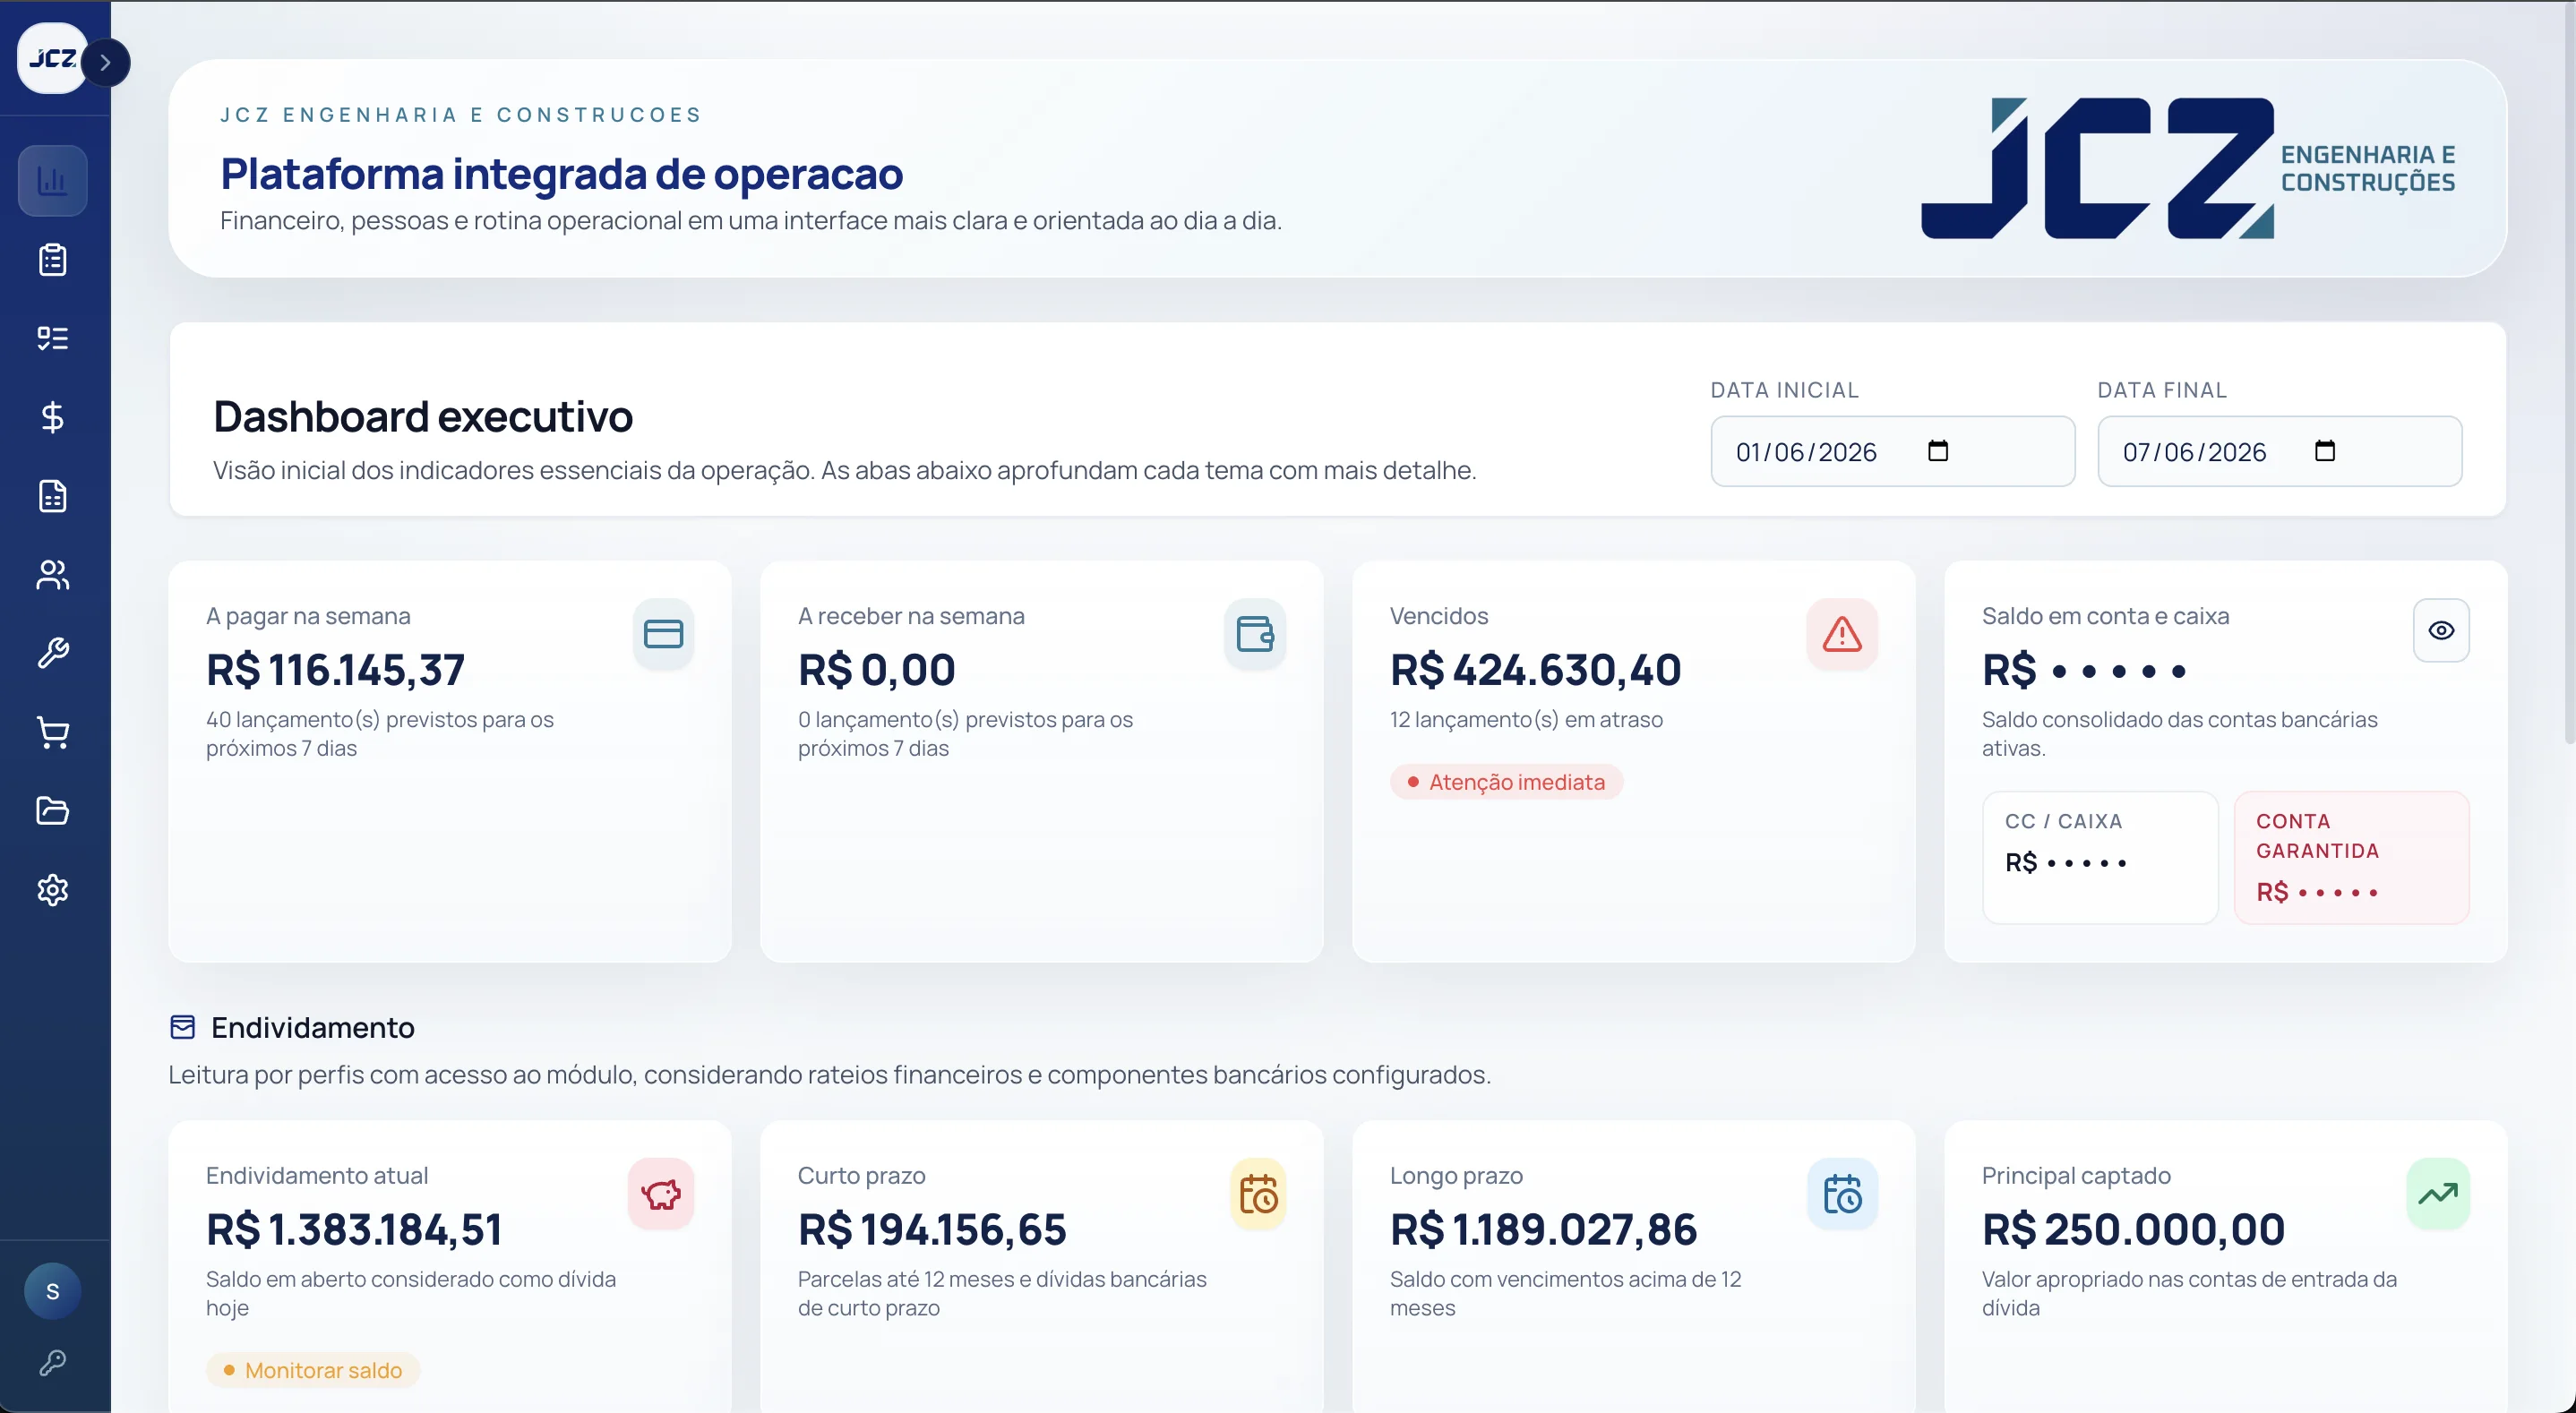Click the JCZ logo in sidebar
The image size is (2576, 1413).
(50, 59)
